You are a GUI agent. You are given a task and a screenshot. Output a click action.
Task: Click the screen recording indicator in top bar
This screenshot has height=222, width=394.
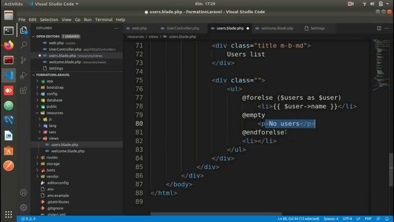click(x=350, y=4)
